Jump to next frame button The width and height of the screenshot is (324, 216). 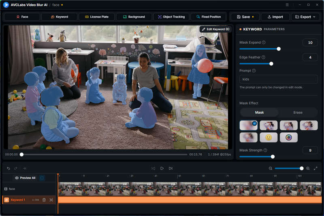tap(171, 168)
